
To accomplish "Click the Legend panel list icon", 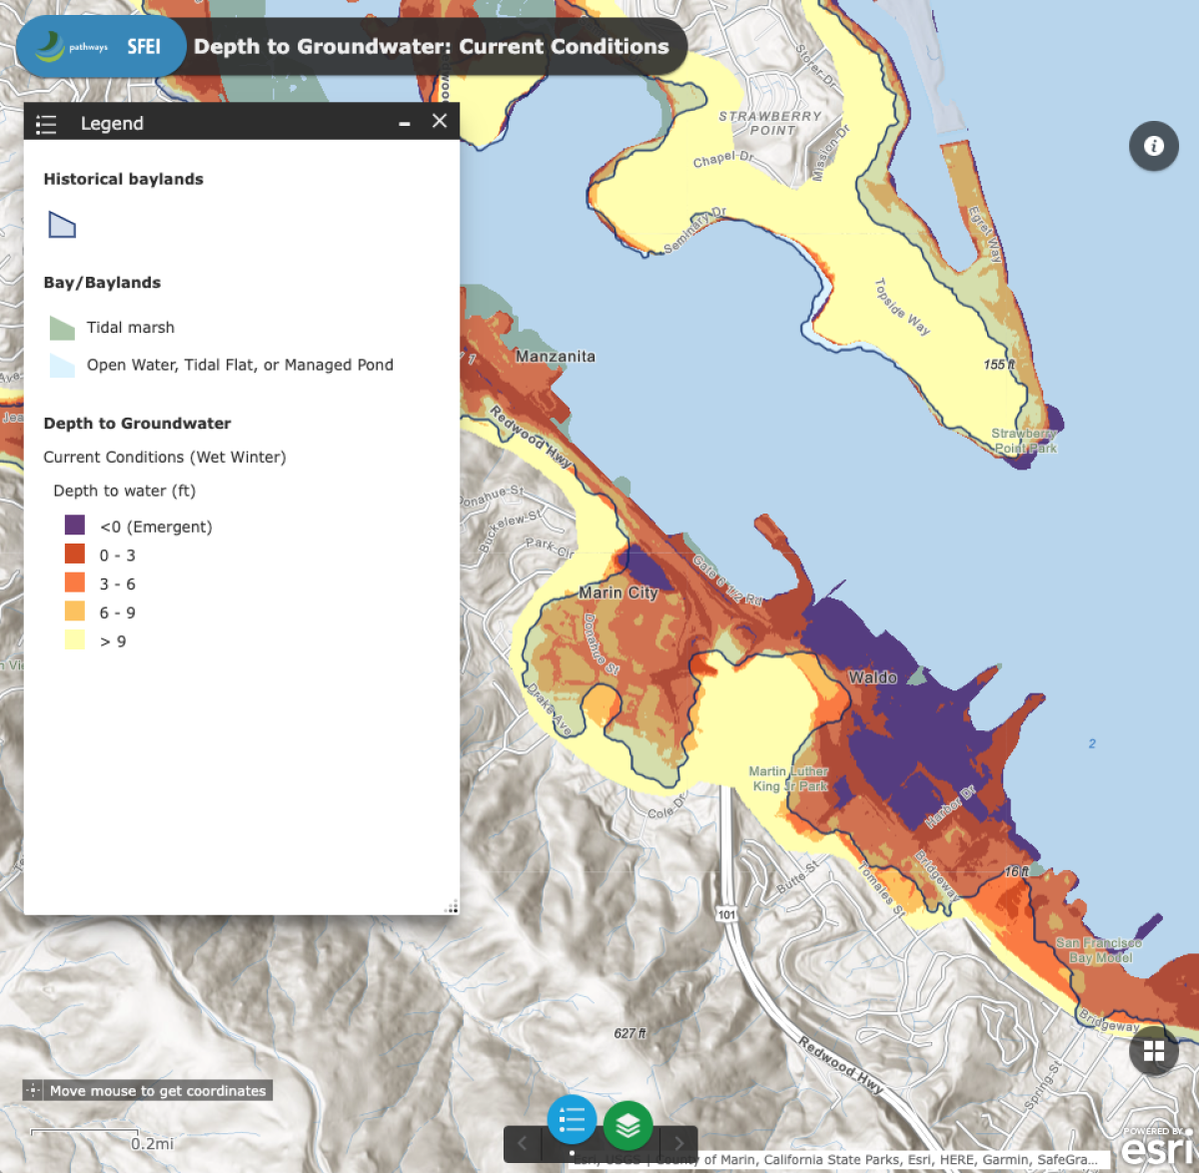I will [x=46, y=124].
